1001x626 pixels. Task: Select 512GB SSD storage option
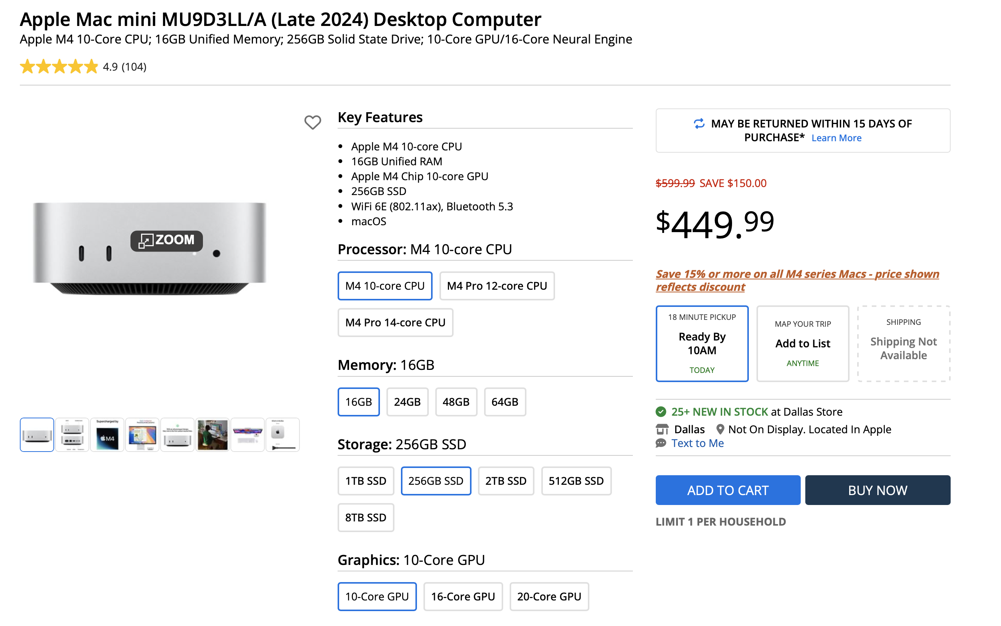tap(575, 481)
